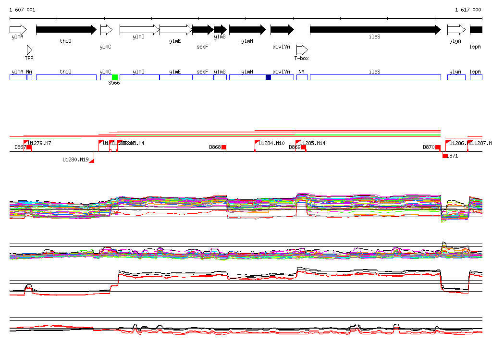Click the short black ylmG gene arrow
Screen dimensions: 492x343
[x=220, y=30]
